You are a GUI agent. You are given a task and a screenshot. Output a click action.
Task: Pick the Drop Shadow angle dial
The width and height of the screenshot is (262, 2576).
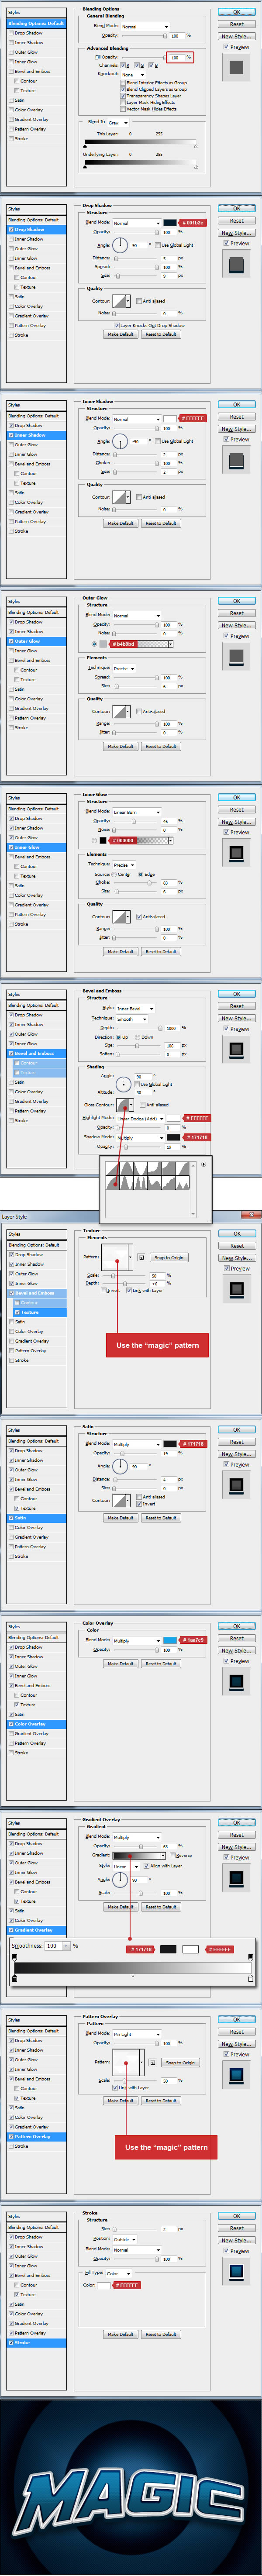tap(120, 245)
